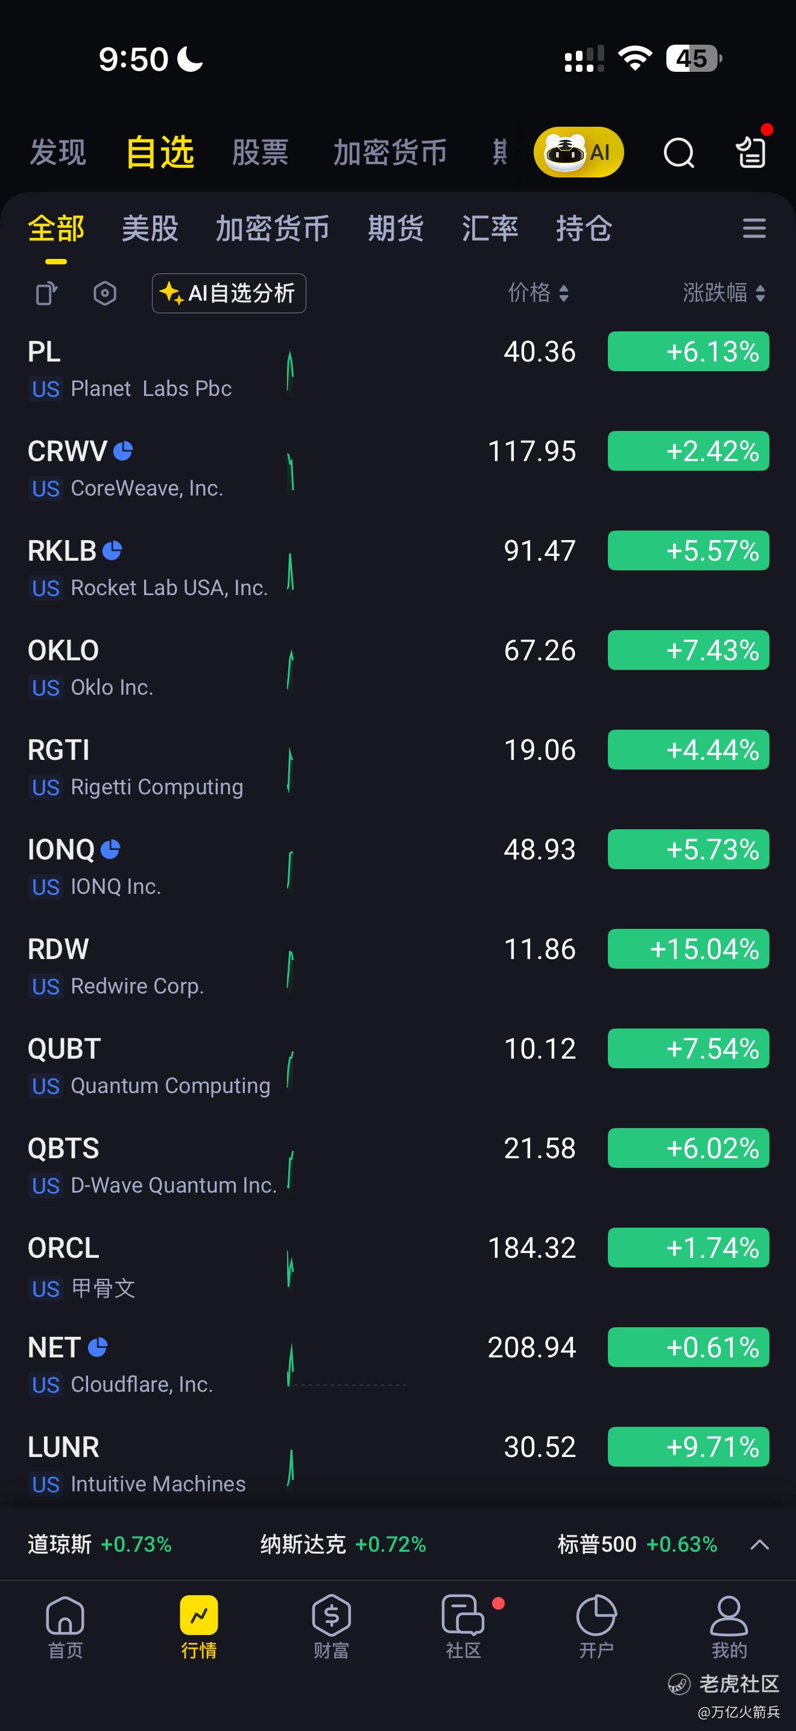Screen dimensions: 796x1731
Task: Open the search magnifier icon
Action: coord(678,153)
